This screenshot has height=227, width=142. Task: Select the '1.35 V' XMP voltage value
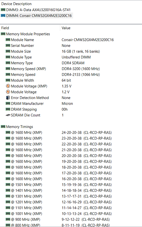pos(66,86)
